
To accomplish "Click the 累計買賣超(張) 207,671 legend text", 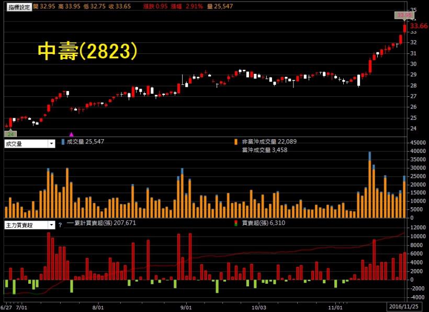I will pyautogui.click(x=105, y=223).
